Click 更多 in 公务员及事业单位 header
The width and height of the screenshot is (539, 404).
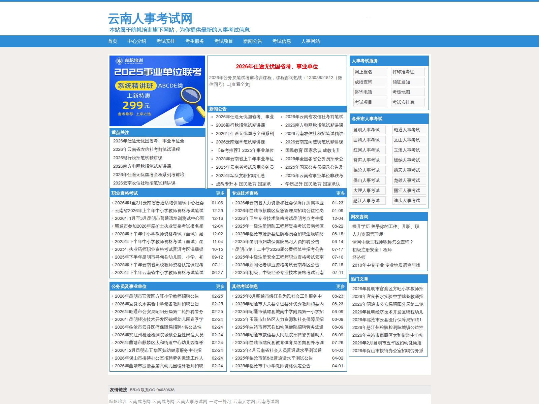click(220, 287)
